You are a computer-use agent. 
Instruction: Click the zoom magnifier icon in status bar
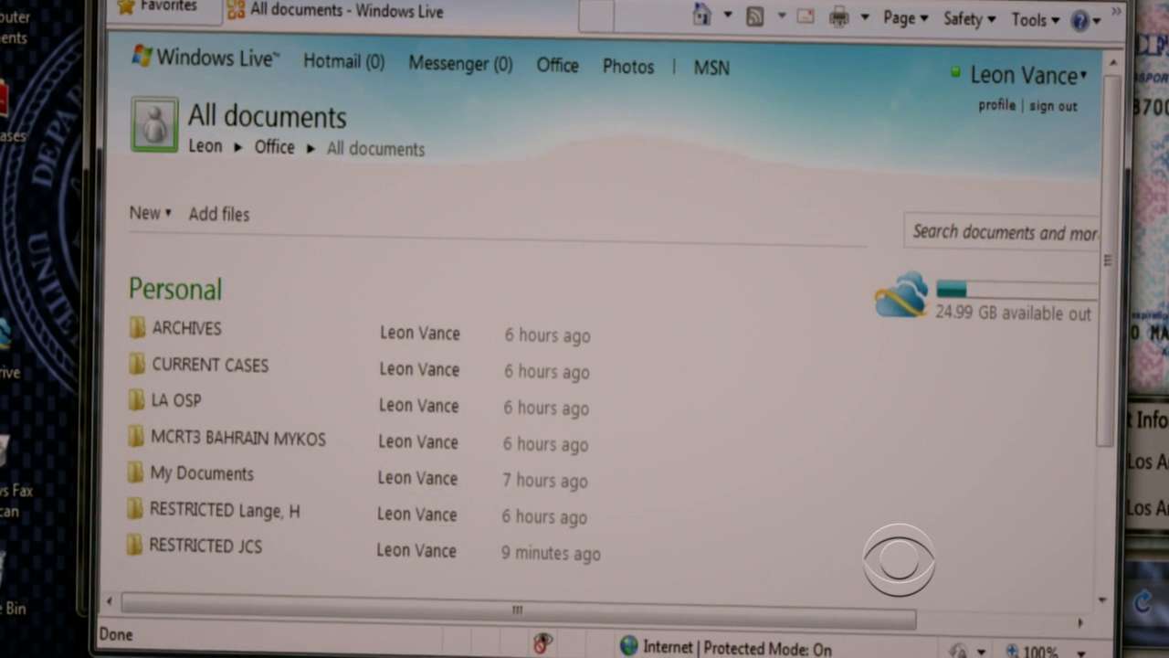1012,652
